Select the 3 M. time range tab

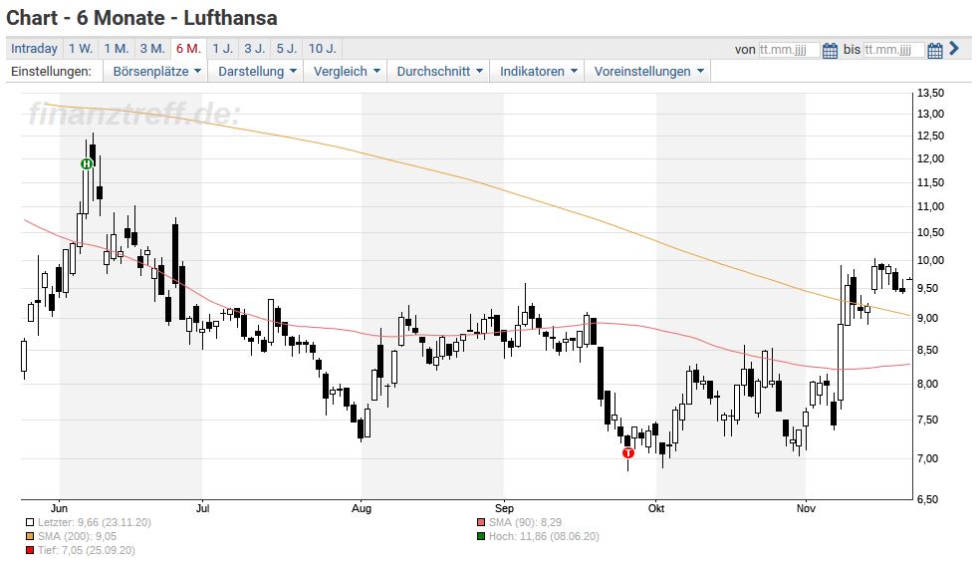pos(151,49)
